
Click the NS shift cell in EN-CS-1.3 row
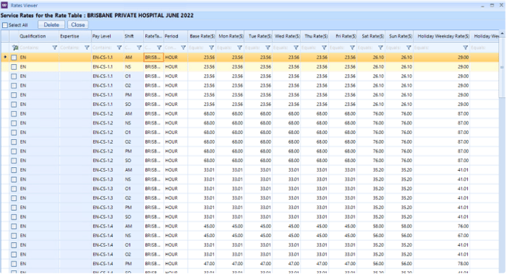[134, 179]
